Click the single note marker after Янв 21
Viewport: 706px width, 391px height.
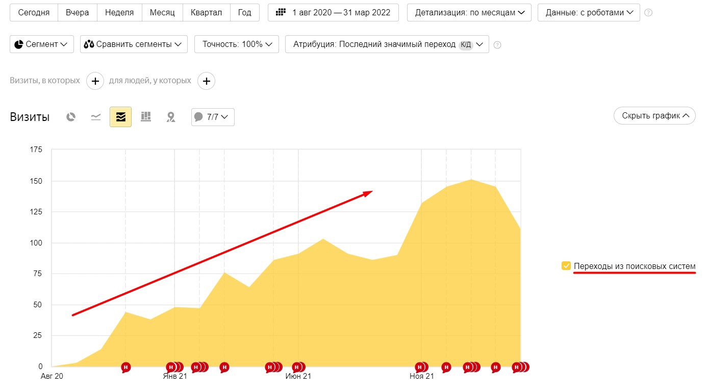click(x=224, y=367)
